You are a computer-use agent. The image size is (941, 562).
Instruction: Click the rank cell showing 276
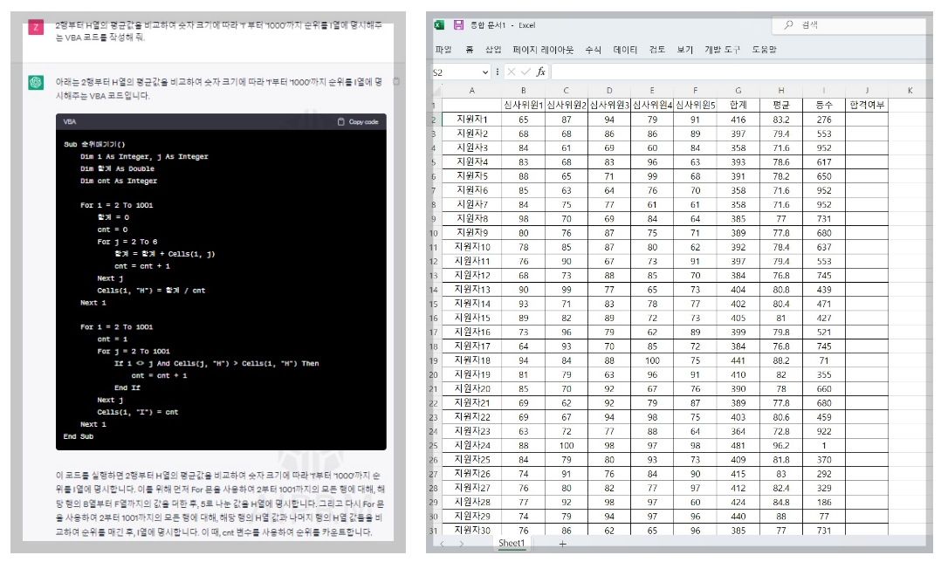pos(824,120)
